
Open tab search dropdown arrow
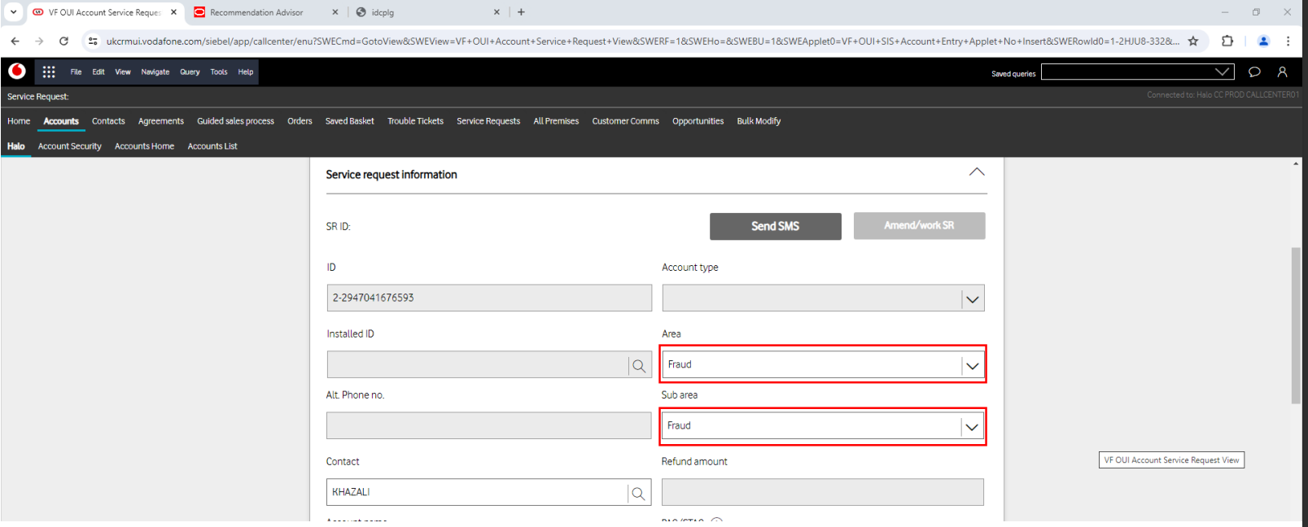(x=13, y=12)
